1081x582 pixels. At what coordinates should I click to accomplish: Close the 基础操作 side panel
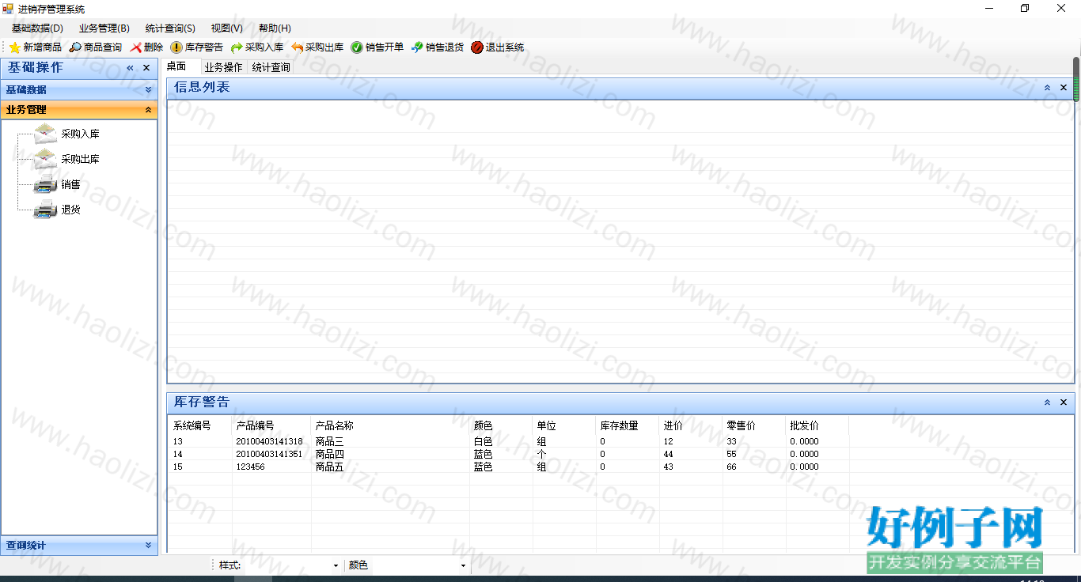(146, 68)
